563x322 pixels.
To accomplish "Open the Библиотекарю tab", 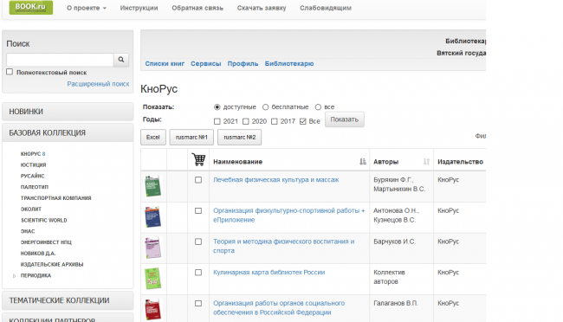I will tap(289, 63).
